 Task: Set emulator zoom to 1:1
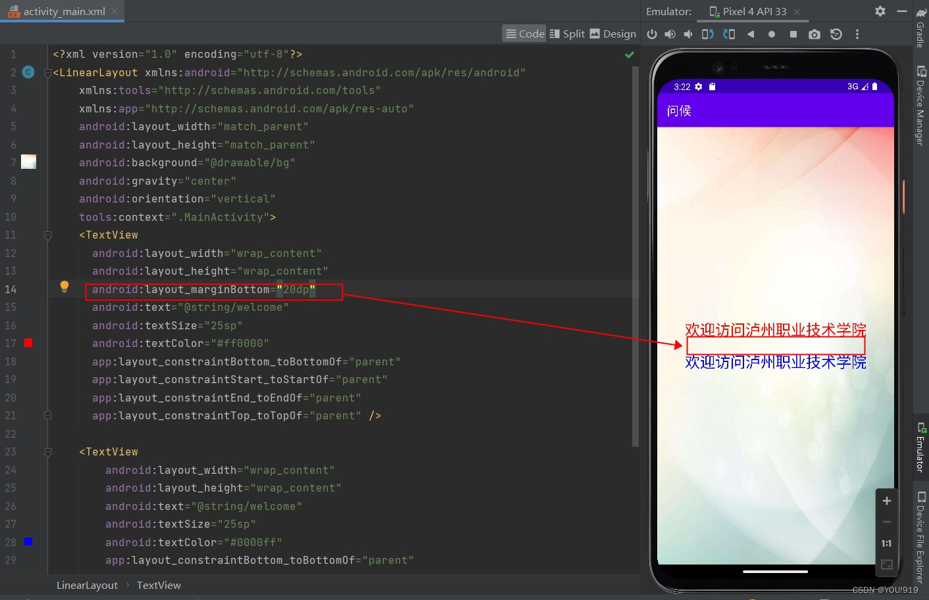coord(887,543)
